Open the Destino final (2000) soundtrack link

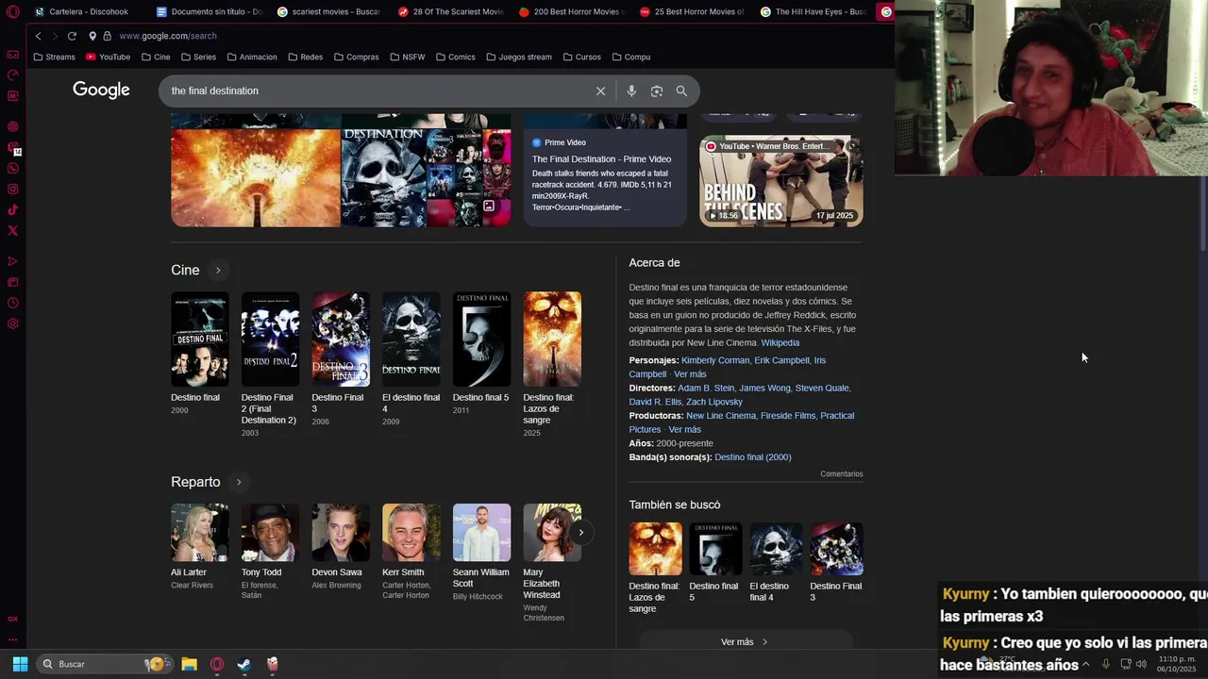point(753,457)
